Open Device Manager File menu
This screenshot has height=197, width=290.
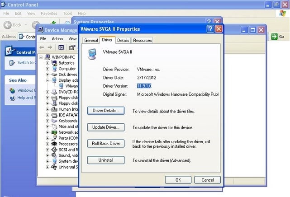(x=43, y=39)
